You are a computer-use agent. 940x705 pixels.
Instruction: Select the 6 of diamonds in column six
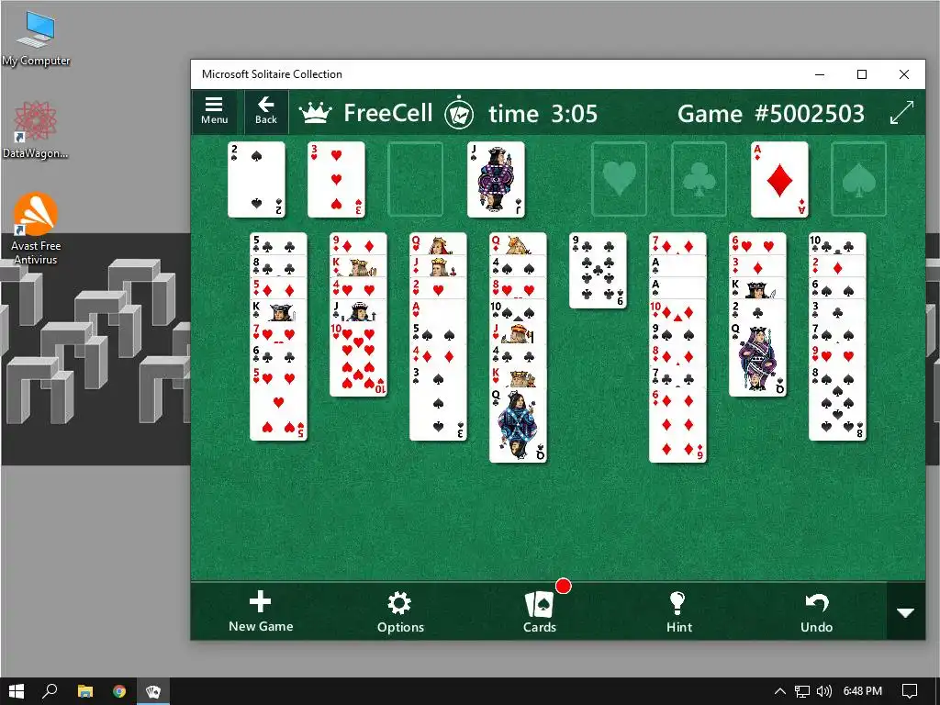pos(678,426)
